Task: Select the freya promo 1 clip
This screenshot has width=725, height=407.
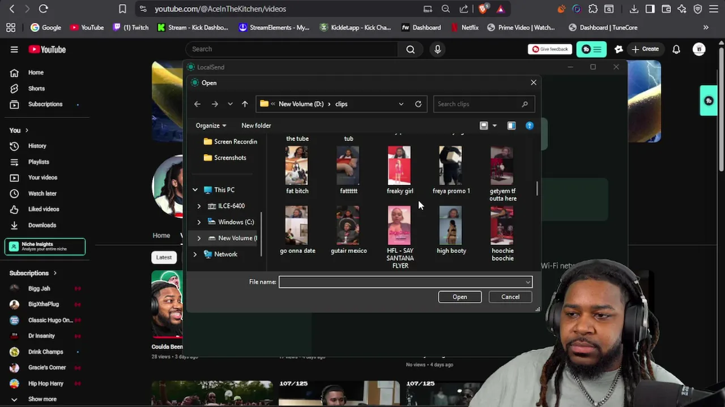Action: click(x=451, y=170)
